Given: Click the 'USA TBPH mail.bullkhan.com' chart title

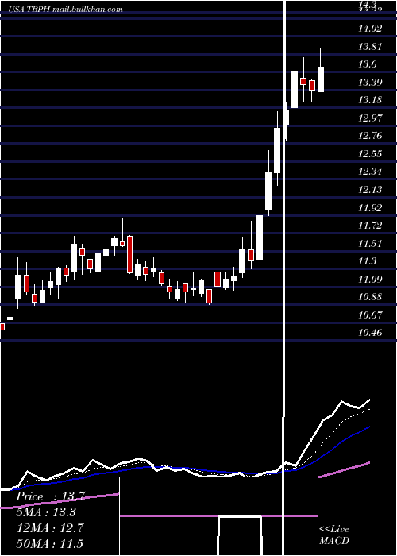Looking at the screenshot, I should point(65,10).
